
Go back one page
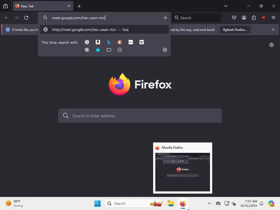7,18
